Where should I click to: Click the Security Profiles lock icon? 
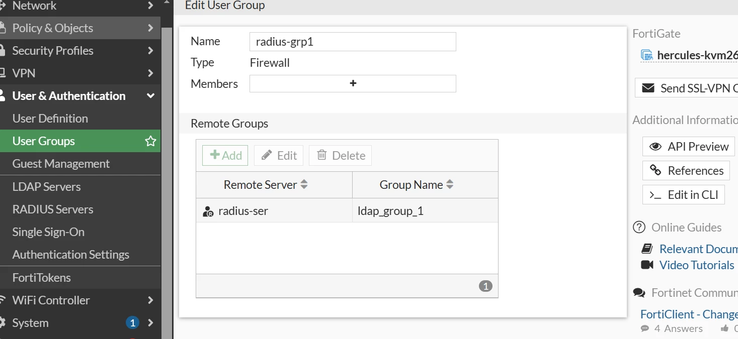tap(3, 50)
